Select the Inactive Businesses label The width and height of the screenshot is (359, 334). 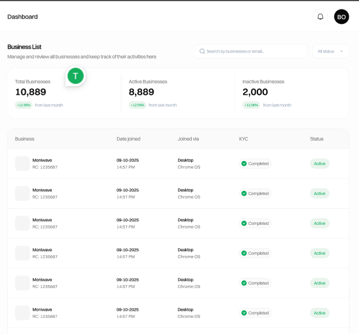pos(263,82)
